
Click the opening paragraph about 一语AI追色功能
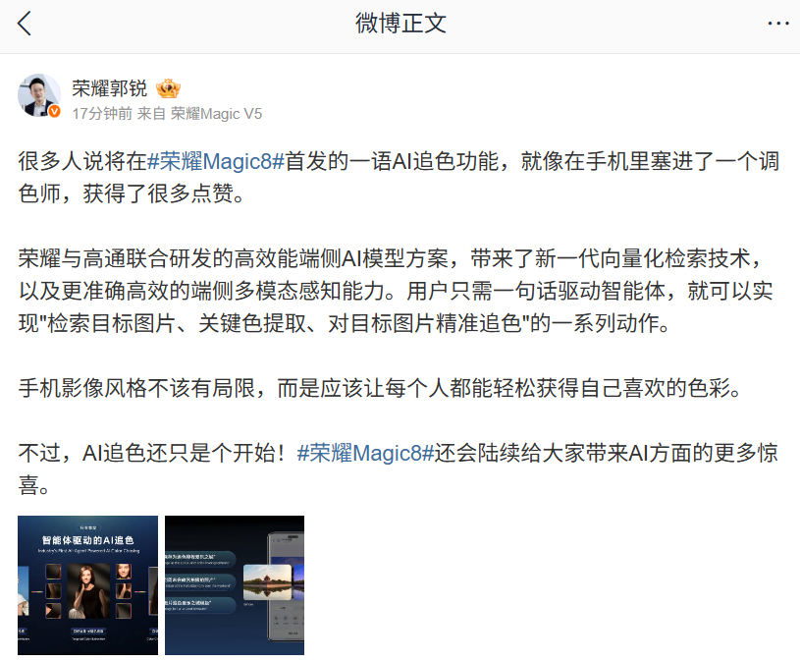(399, 177)
